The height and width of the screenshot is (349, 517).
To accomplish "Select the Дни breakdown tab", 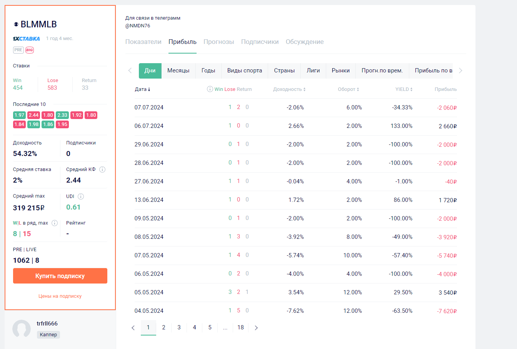I will pos(150,70).
